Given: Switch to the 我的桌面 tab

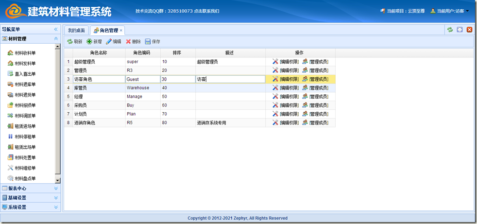Looking at the screenshot, I should (x=76, y=30).
